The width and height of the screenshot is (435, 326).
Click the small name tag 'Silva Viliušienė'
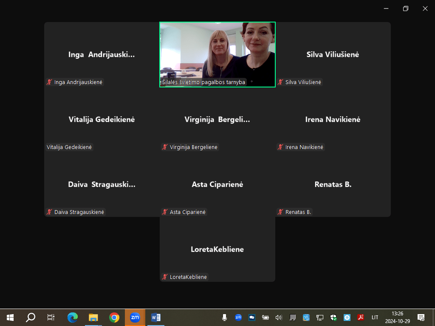click(299, 82)
